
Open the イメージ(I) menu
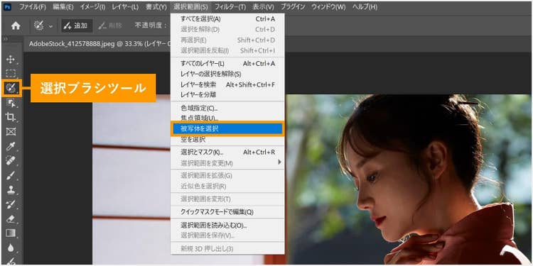click(93, 7)
